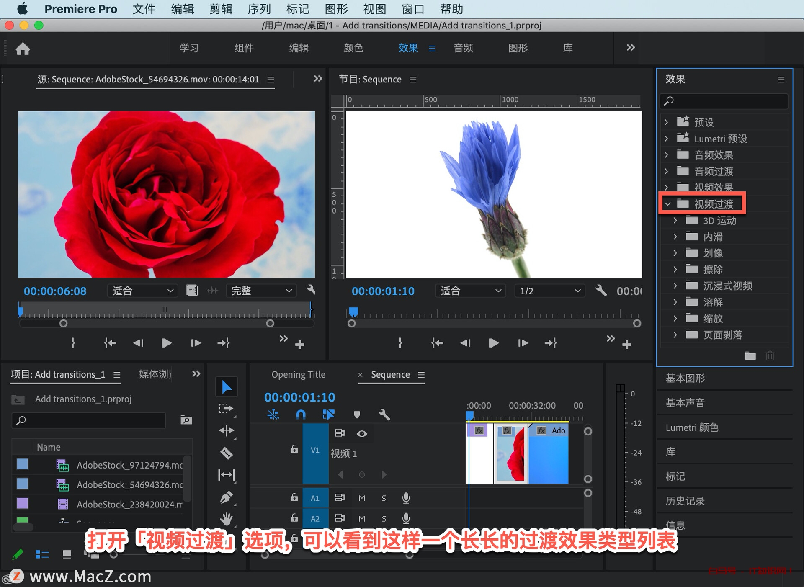The height and width of the screenshot is (587, 804).
Task: Solo audio track A2
Action: click(384, 518)
